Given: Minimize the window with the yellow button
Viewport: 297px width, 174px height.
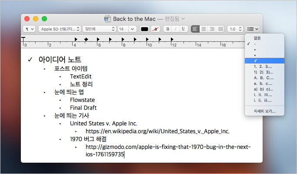Looking at the screenshot, I should pos(36,19).
